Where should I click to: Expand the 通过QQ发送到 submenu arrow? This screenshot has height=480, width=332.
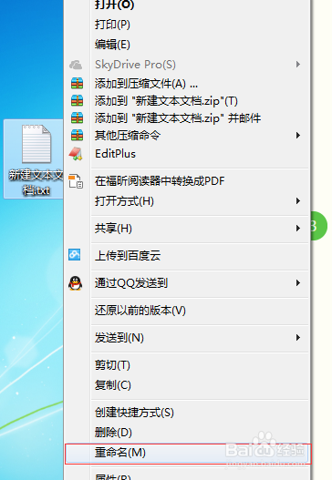(x=297, y=283)
